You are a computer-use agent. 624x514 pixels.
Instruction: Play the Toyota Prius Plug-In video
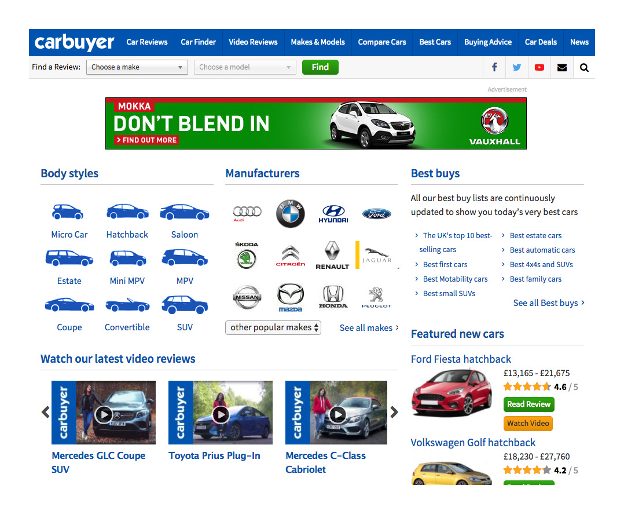(221, 414)
